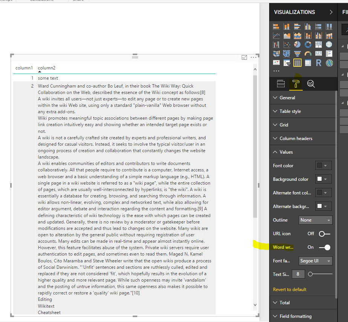
Task: Open the Font color picker
Action: pos(323,166)
